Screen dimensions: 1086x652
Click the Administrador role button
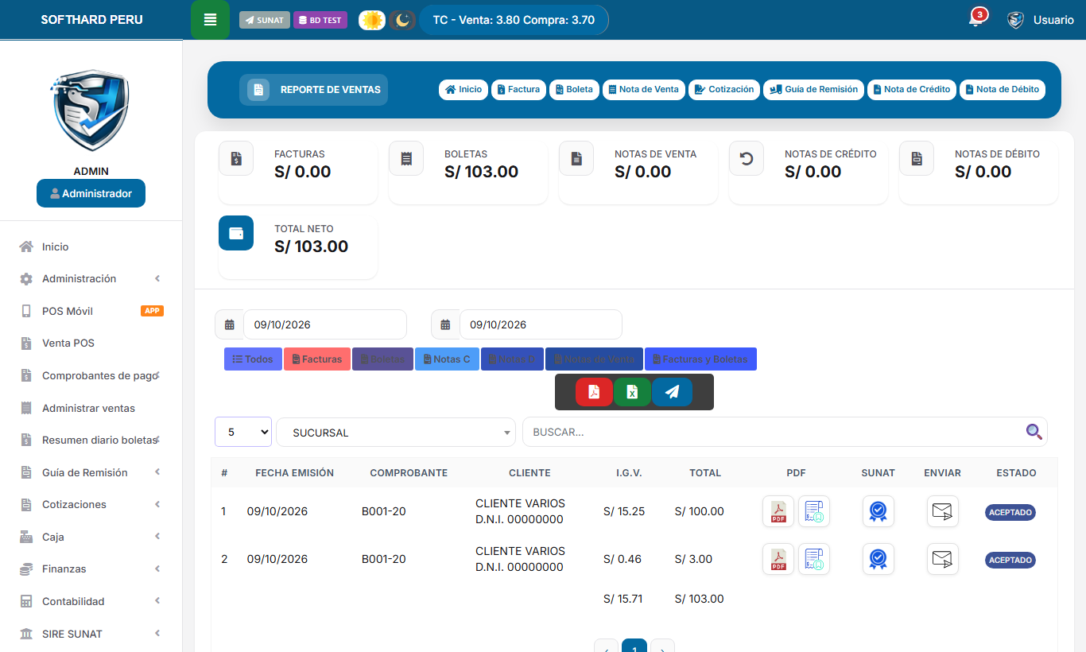(x=91, y=193)
